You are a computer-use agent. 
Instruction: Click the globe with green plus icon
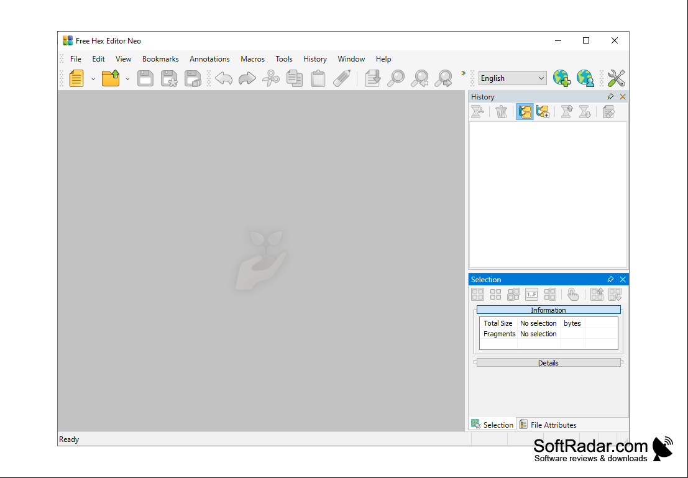(562, 78)
